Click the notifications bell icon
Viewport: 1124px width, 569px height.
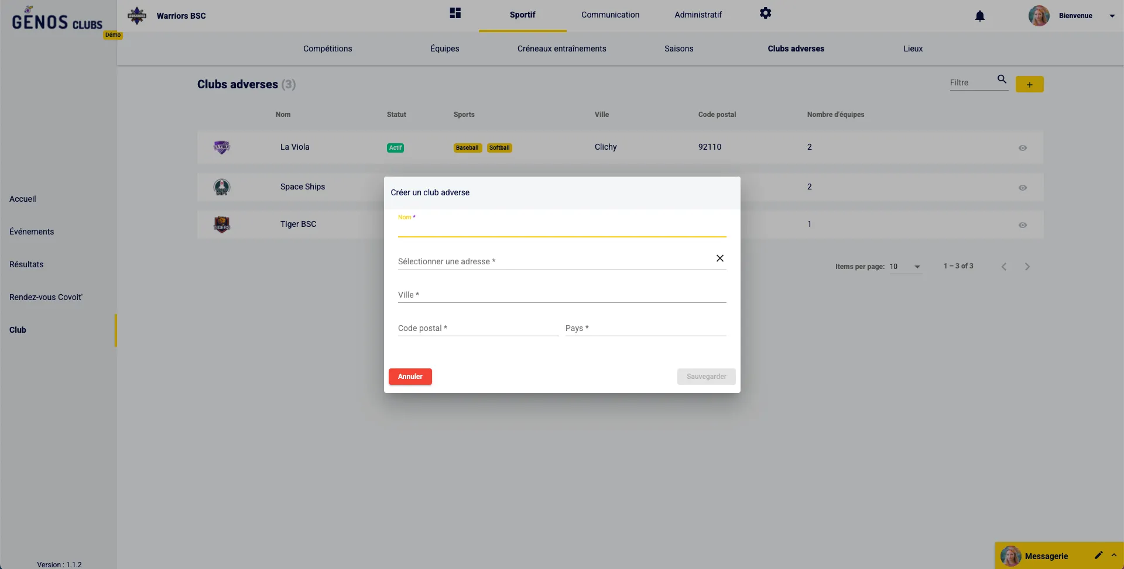[x=979, y=16]
